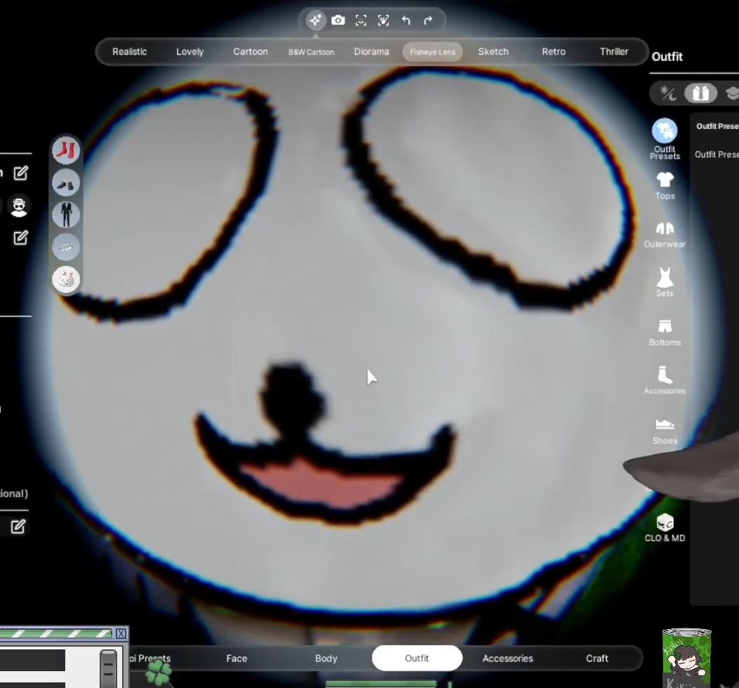This screenshot has height=688, width=739.
Task: Apply the B&W Cartoon filter
Action: [311, 52]
